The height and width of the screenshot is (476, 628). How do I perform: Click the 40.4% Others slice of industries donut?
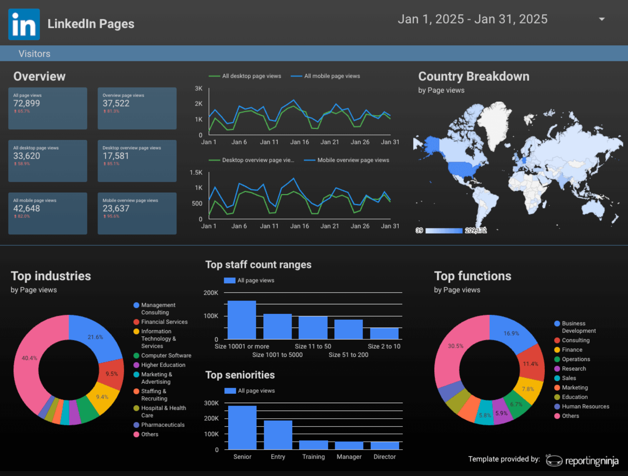click(x=30, y=358)
